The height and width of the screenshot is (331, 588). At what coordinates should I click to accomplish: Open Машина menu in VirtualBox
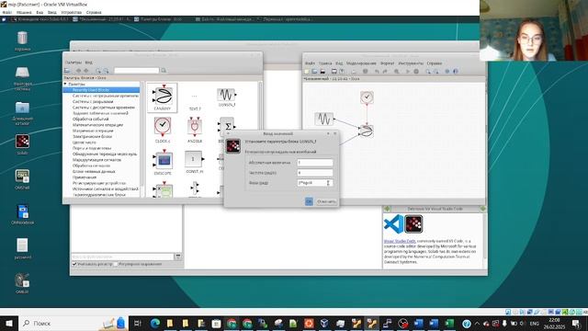24,12
